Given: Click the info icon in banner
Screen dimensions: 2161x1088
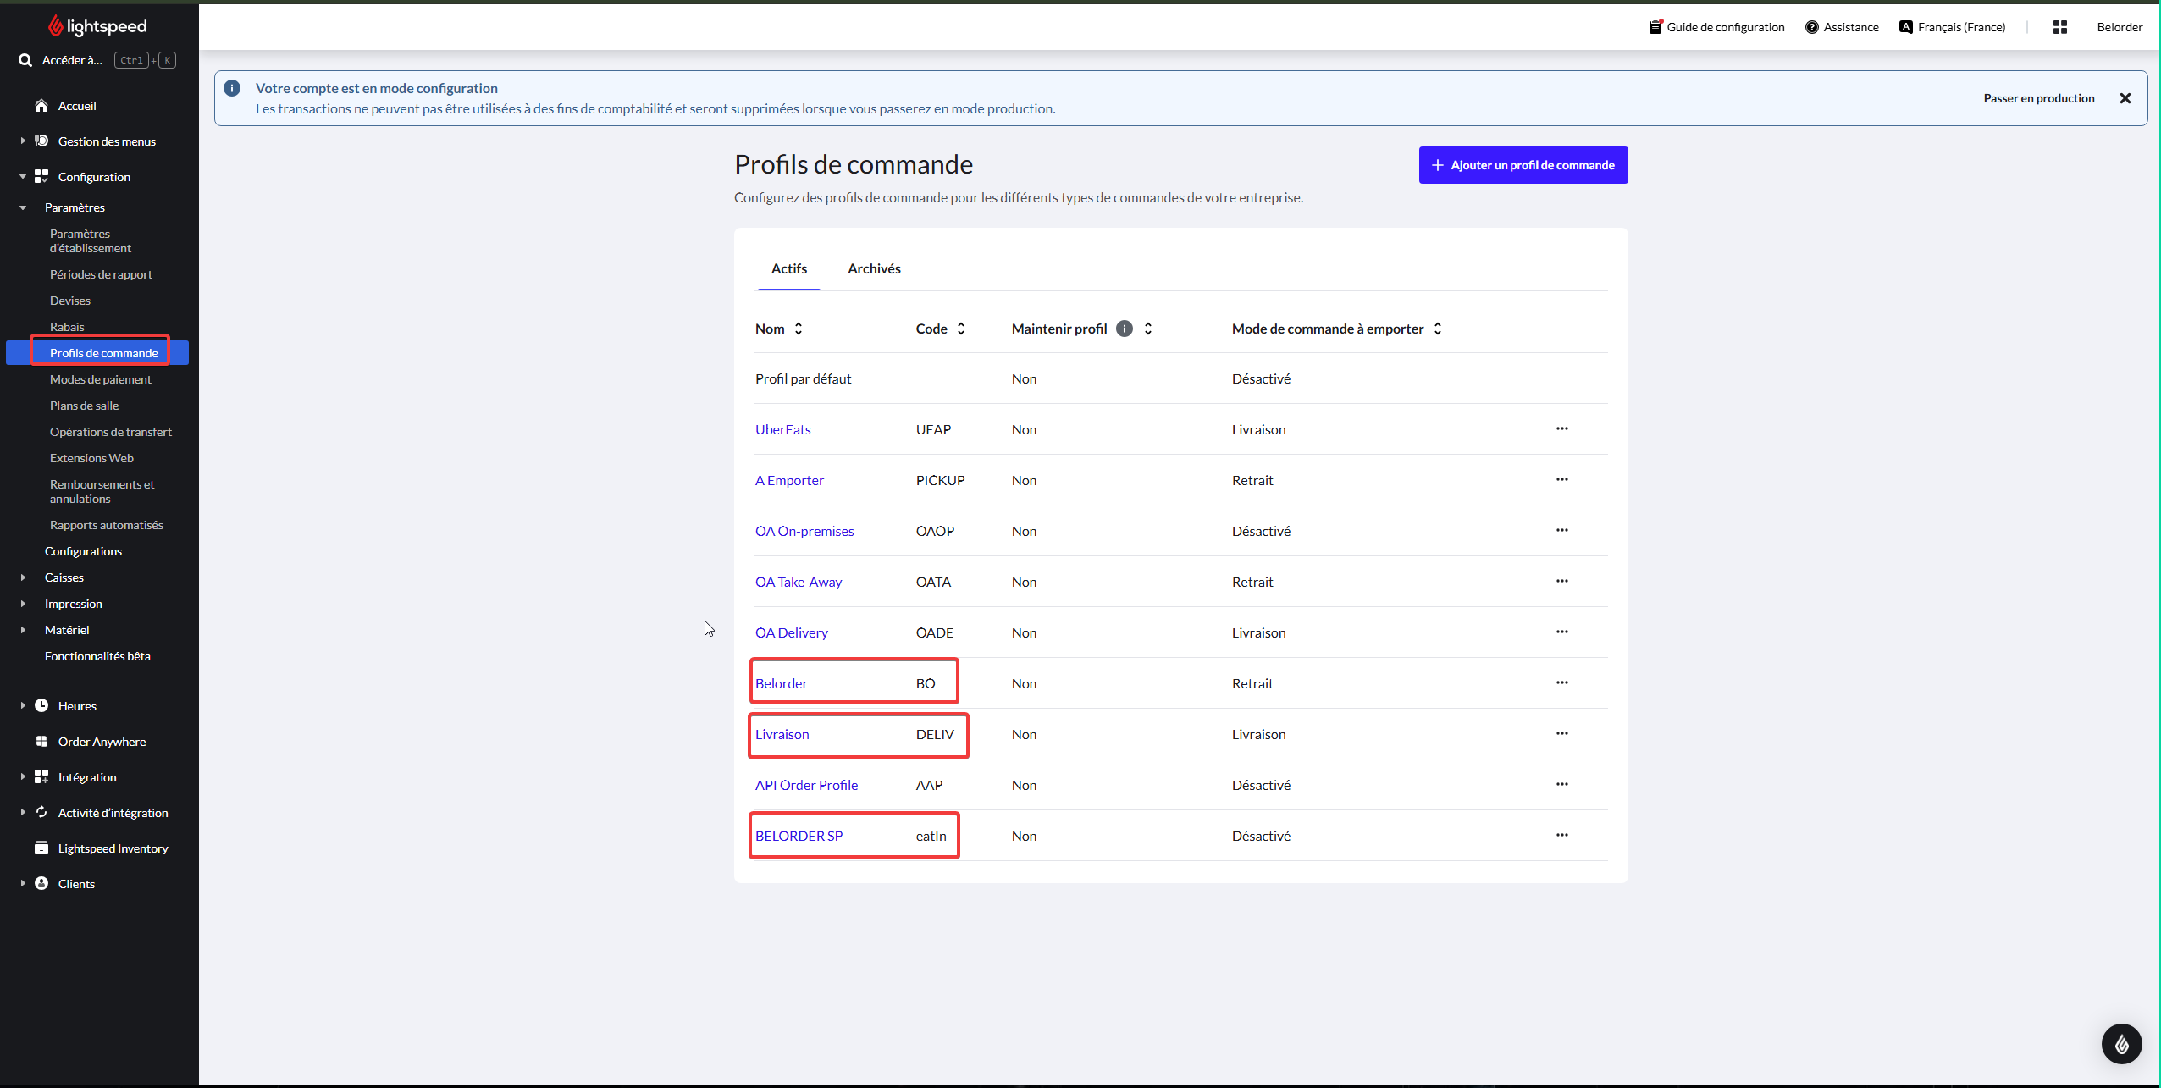Looking at the screenshot, I should tap(232, 88).
